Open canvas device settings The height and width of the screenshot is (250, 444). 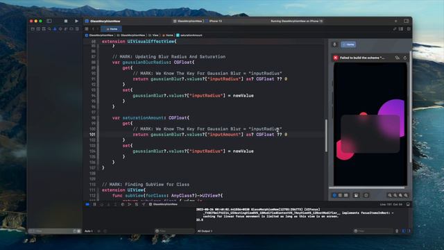pos(356,195)
